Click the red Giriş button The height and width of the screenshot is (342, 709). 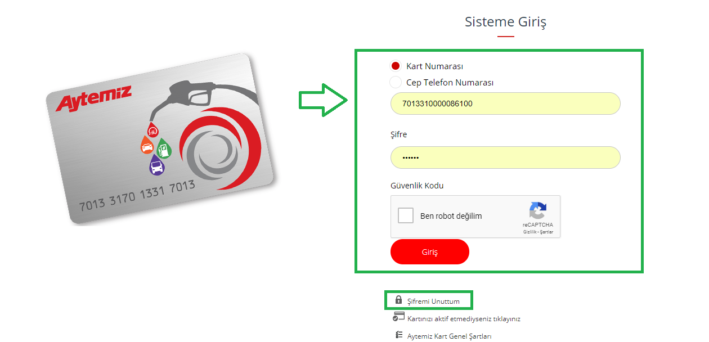pyautogui.click(x=430, y=251)
